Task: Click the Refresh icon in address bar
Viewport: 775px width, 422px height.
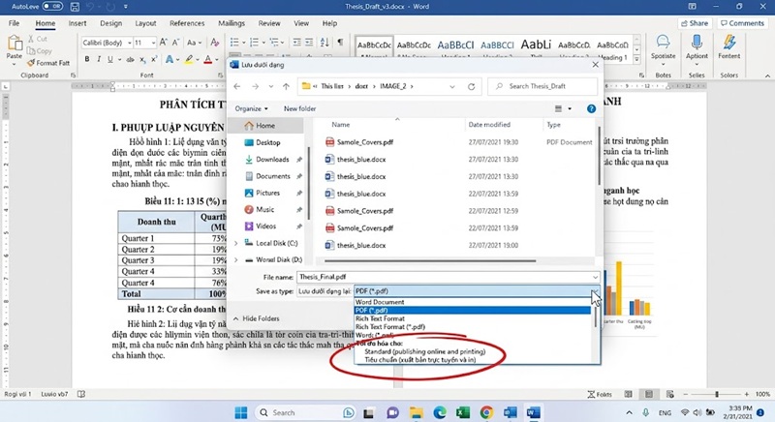Action: tap(472, 86)
